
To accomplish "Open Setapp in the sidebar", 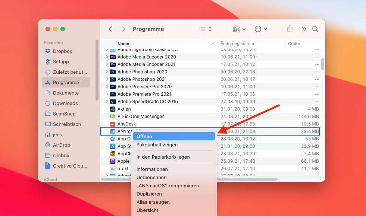I will 66,62.
